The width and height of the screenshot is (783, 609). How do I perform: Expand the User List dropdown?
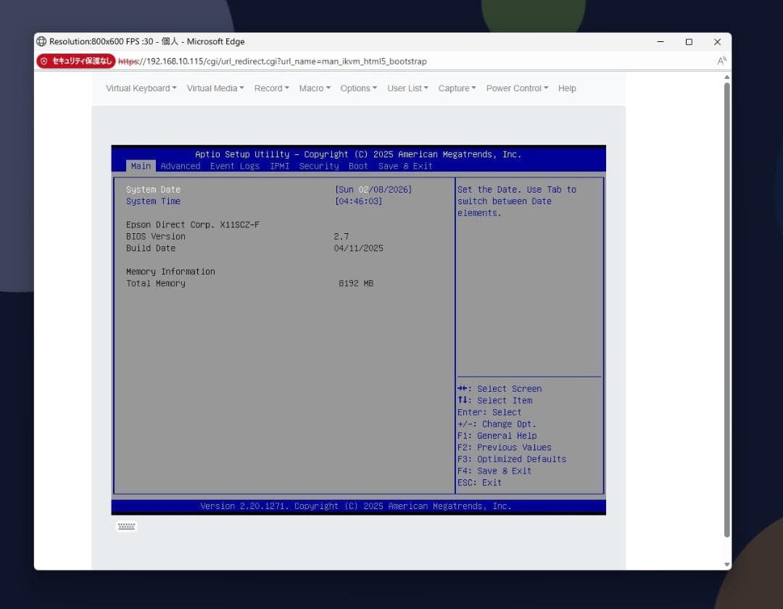pos(407,88)
